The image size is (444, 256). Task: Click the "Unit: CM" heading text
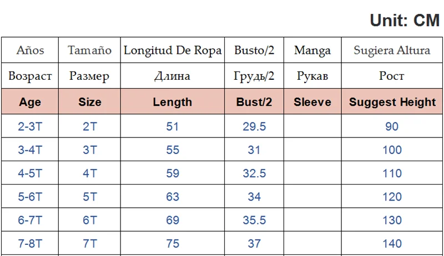(x=405, y=20)
